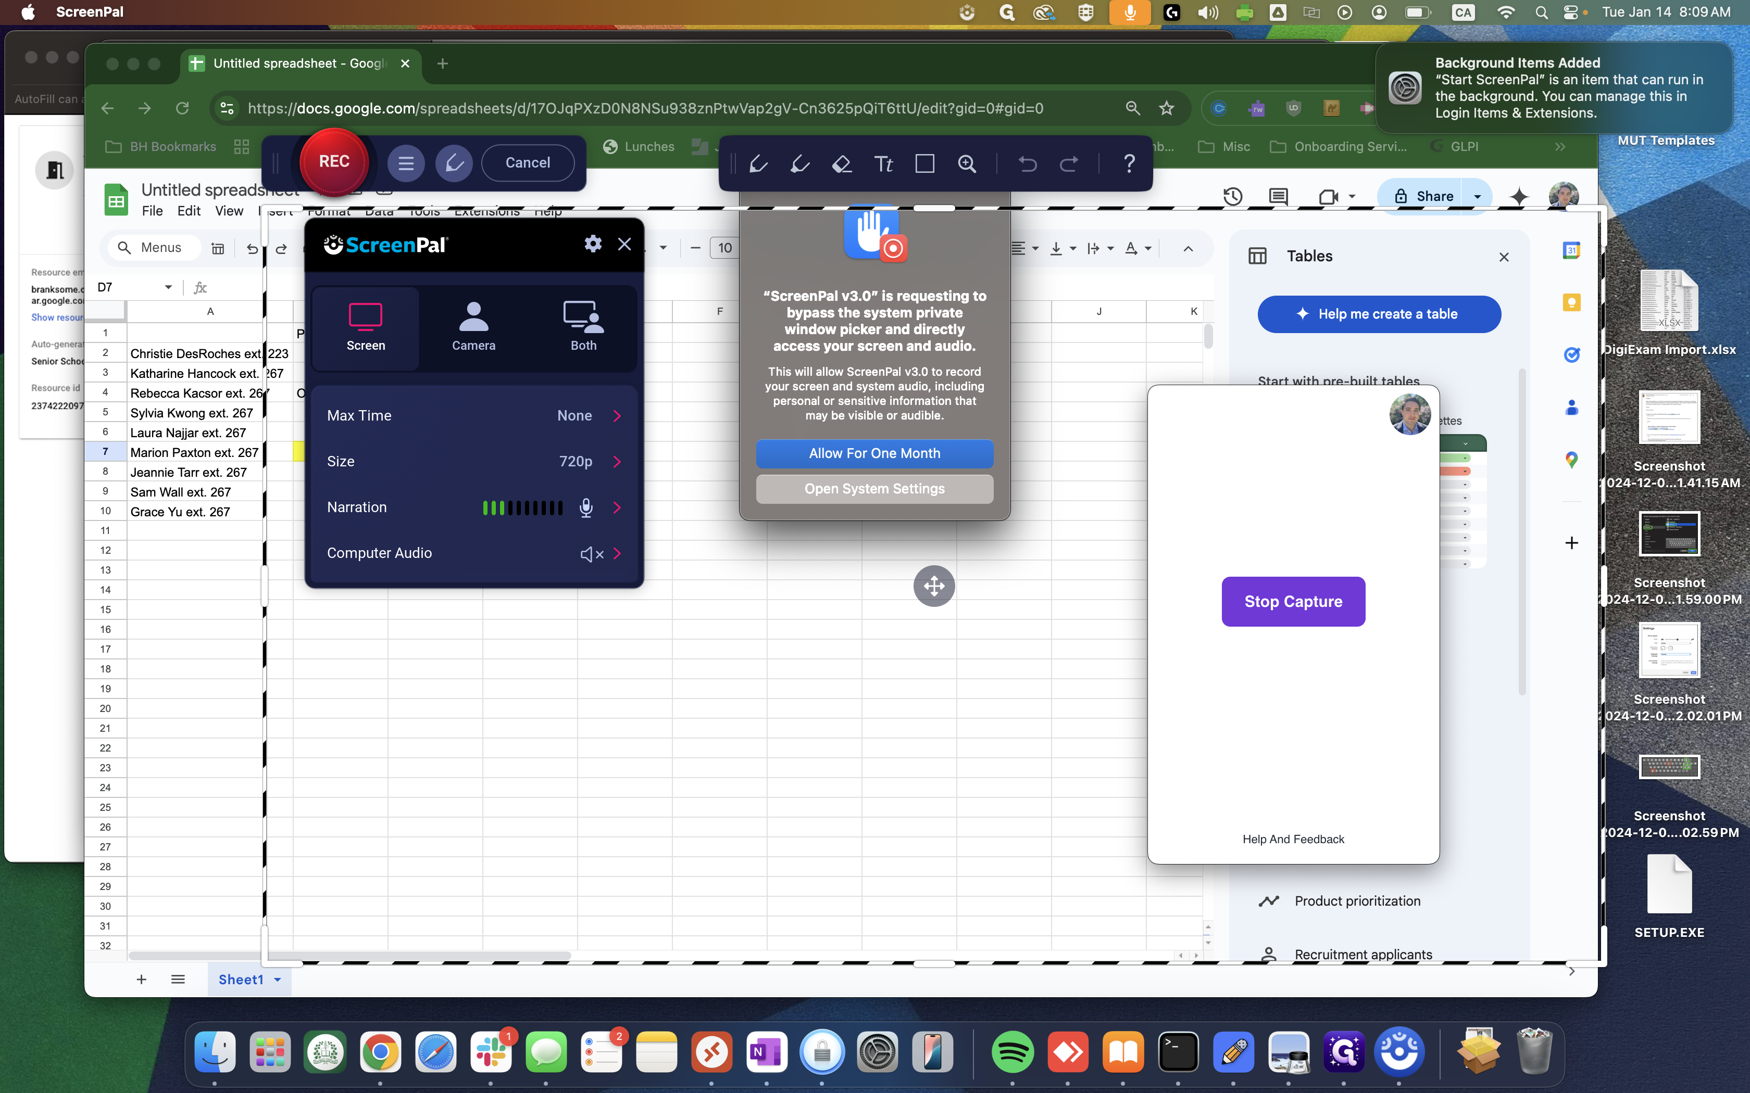Screen dimensions: 1750x1093
Task: Open the comments icon in Sheets
Action: point(1278,196)
